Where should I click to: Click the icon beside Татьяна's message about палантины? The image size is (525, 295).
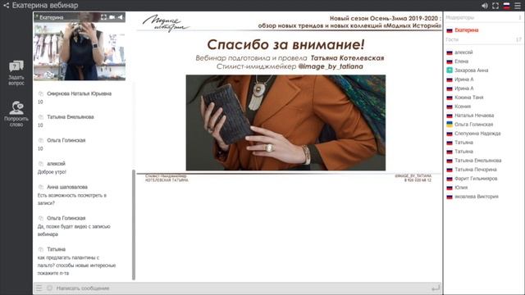click(41, 249)
